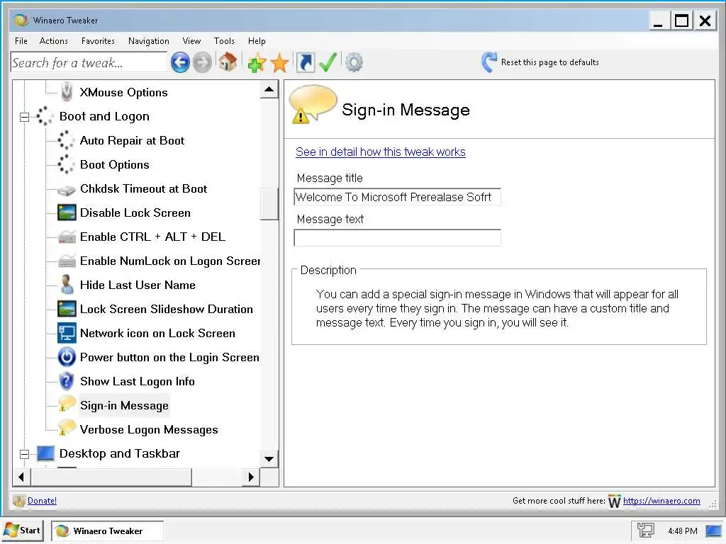
Task: Open the View menu
Action: point(191,40)
